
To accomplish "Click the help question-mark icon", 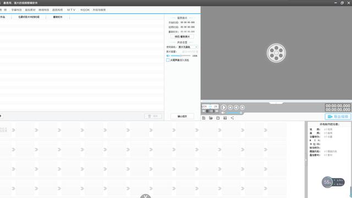I will (x=225, y=118).
